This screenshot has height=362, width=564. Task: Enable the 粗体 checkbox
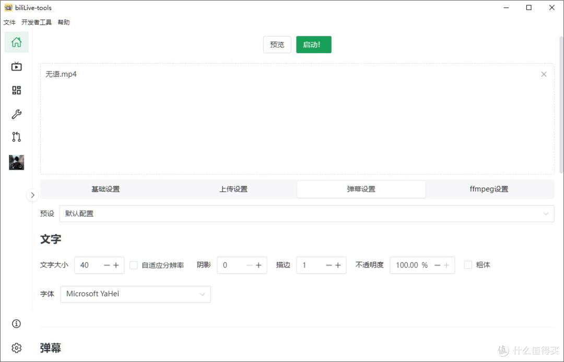(x=467, y=265)
